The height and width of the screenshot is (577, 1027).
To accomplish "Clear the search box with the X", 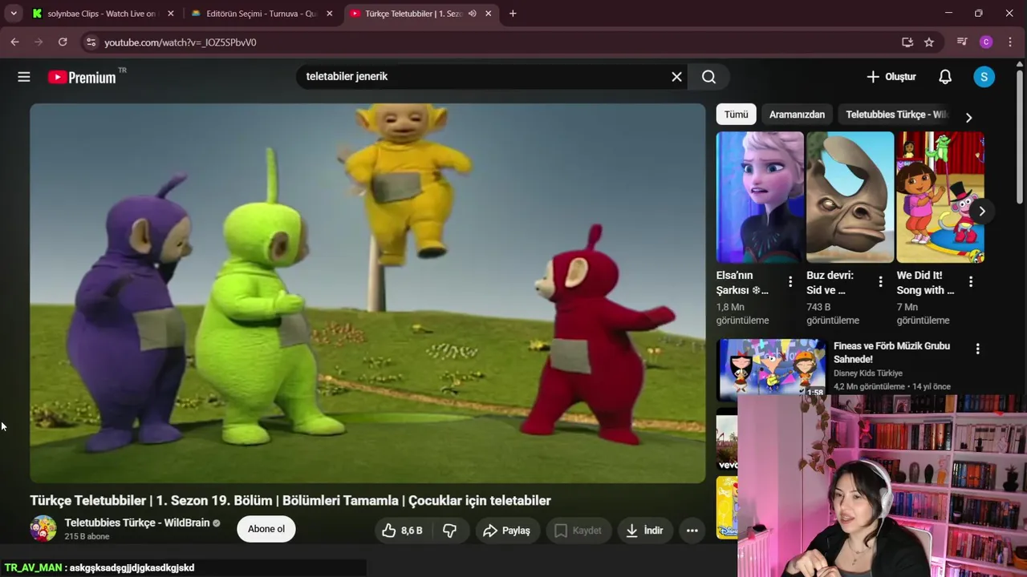I will (x=676, y=77).
